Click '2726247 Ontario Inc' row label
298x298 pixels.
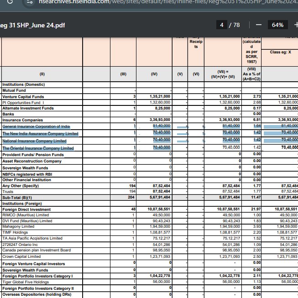[20, 245]
